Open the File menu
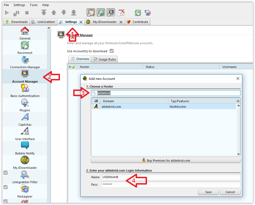255x205 pixels. pos(6,5)
